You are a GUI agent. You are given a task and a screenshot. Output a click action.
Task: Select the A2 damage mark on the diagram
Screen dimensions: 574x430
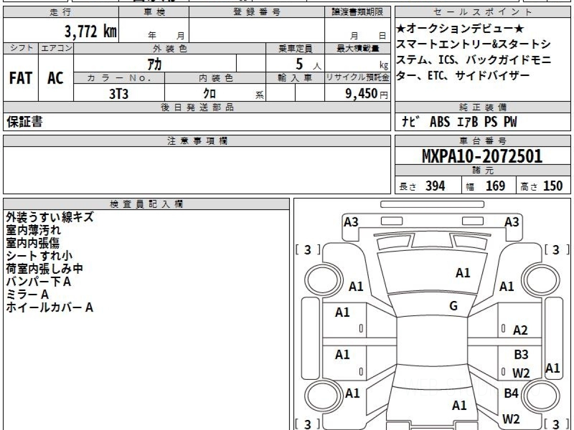click(x=520, y=330)
